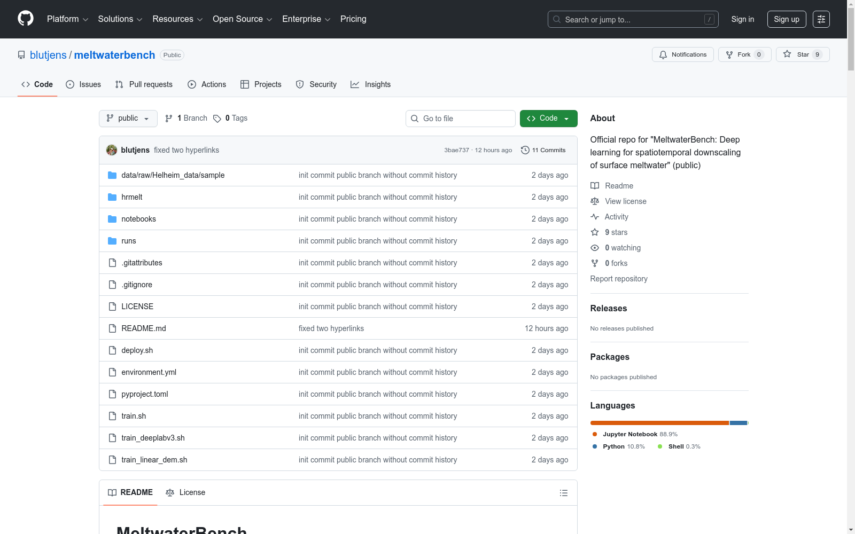The width and height of the screenshot is (855, 534).
Task: Open the pyproject.toml file
Action: [145, 394]
